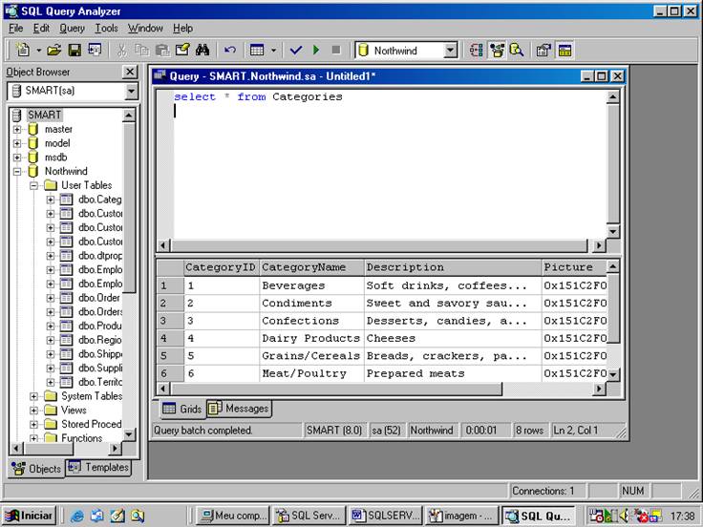Toggle the Show Results Pane icon
The height and width of the screenshot is (527, 703).
(x=565, y=51)
